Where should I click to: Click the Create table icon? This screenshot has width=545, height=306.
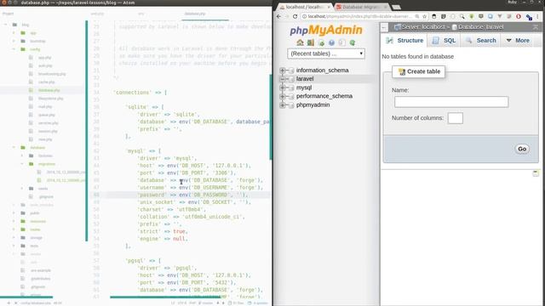[x=402, y=71]
